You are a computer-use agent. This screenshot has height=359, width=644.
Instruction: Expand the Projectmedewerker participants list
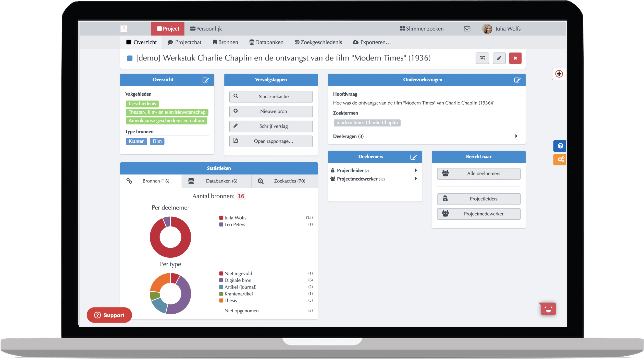(x=374, y=179)
